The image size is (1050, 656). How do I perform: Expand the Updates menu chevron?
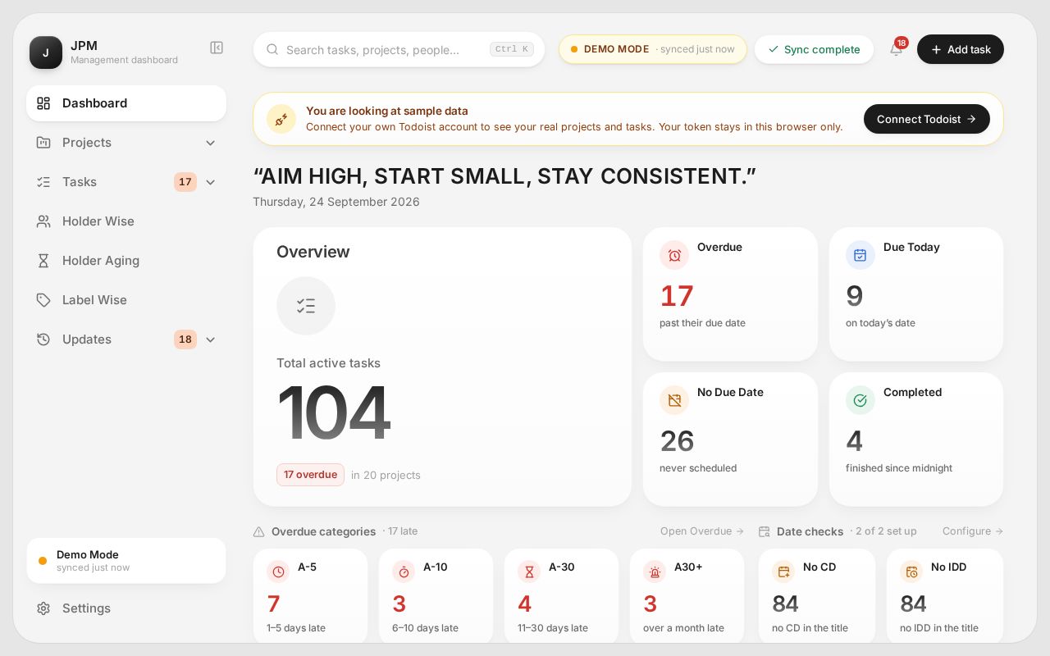tap(210, 339)
